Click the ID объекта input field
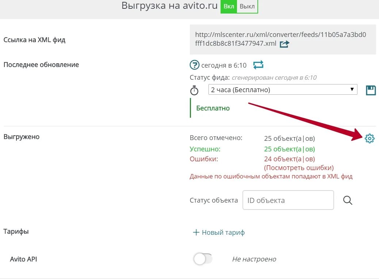379x279 pixels. [288, 200]
